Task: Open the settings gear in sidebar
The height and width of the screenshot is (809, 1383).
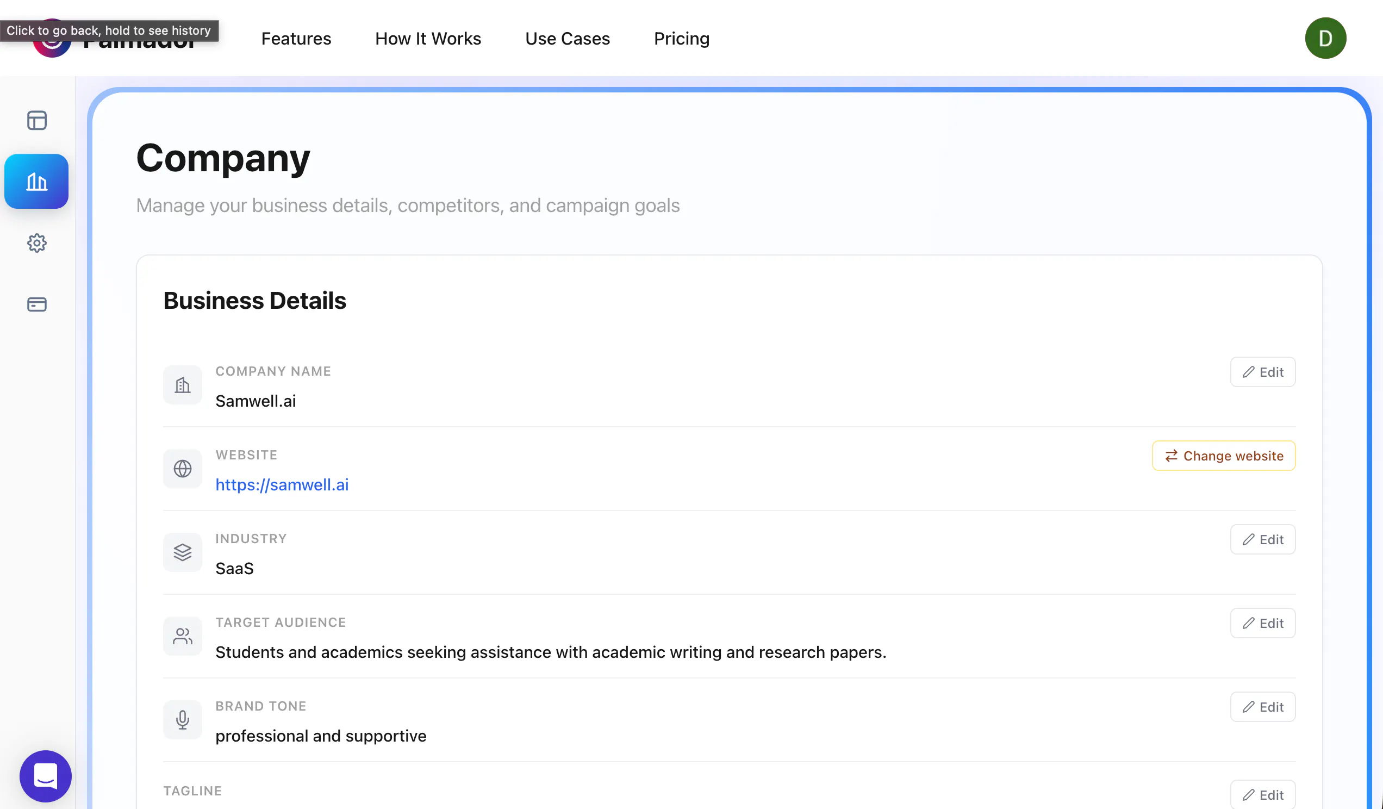Action: pyautogui.click(x=37, y=242)
